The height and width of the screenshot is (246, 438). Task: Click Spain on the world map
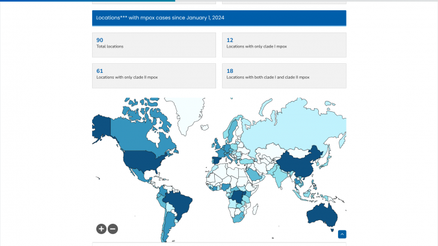[215, 160]
